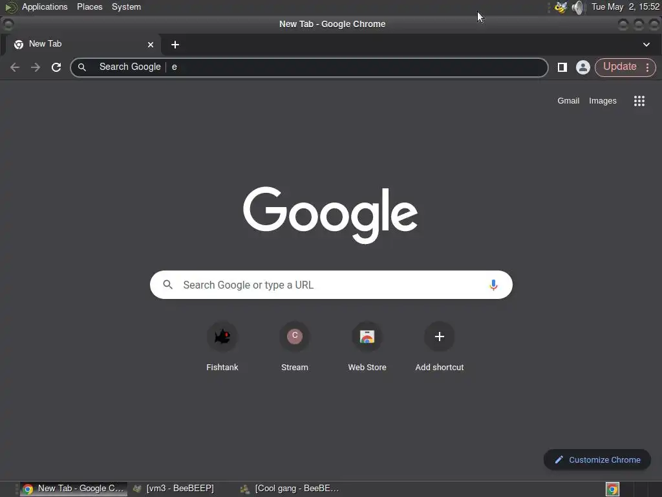662x497 pixels.
Task: Open the Applications menu
Action: (45, 7)
